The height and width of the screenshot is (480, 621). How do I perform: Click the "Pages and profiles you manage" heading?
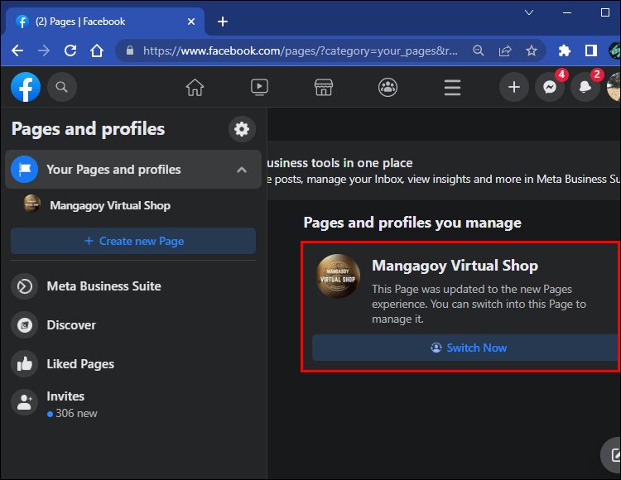[x=412, y=223]
